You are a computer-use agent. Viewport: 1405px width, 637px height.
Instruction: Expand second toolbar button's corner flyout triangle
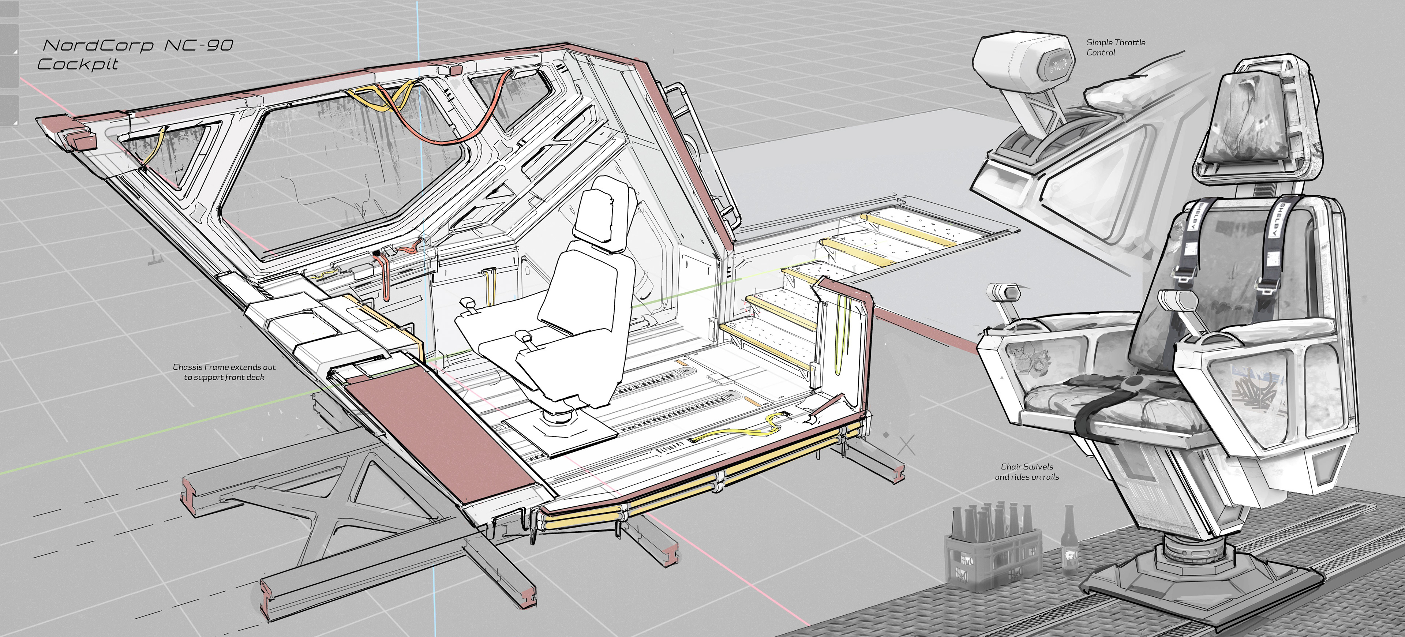pos(16,52)
